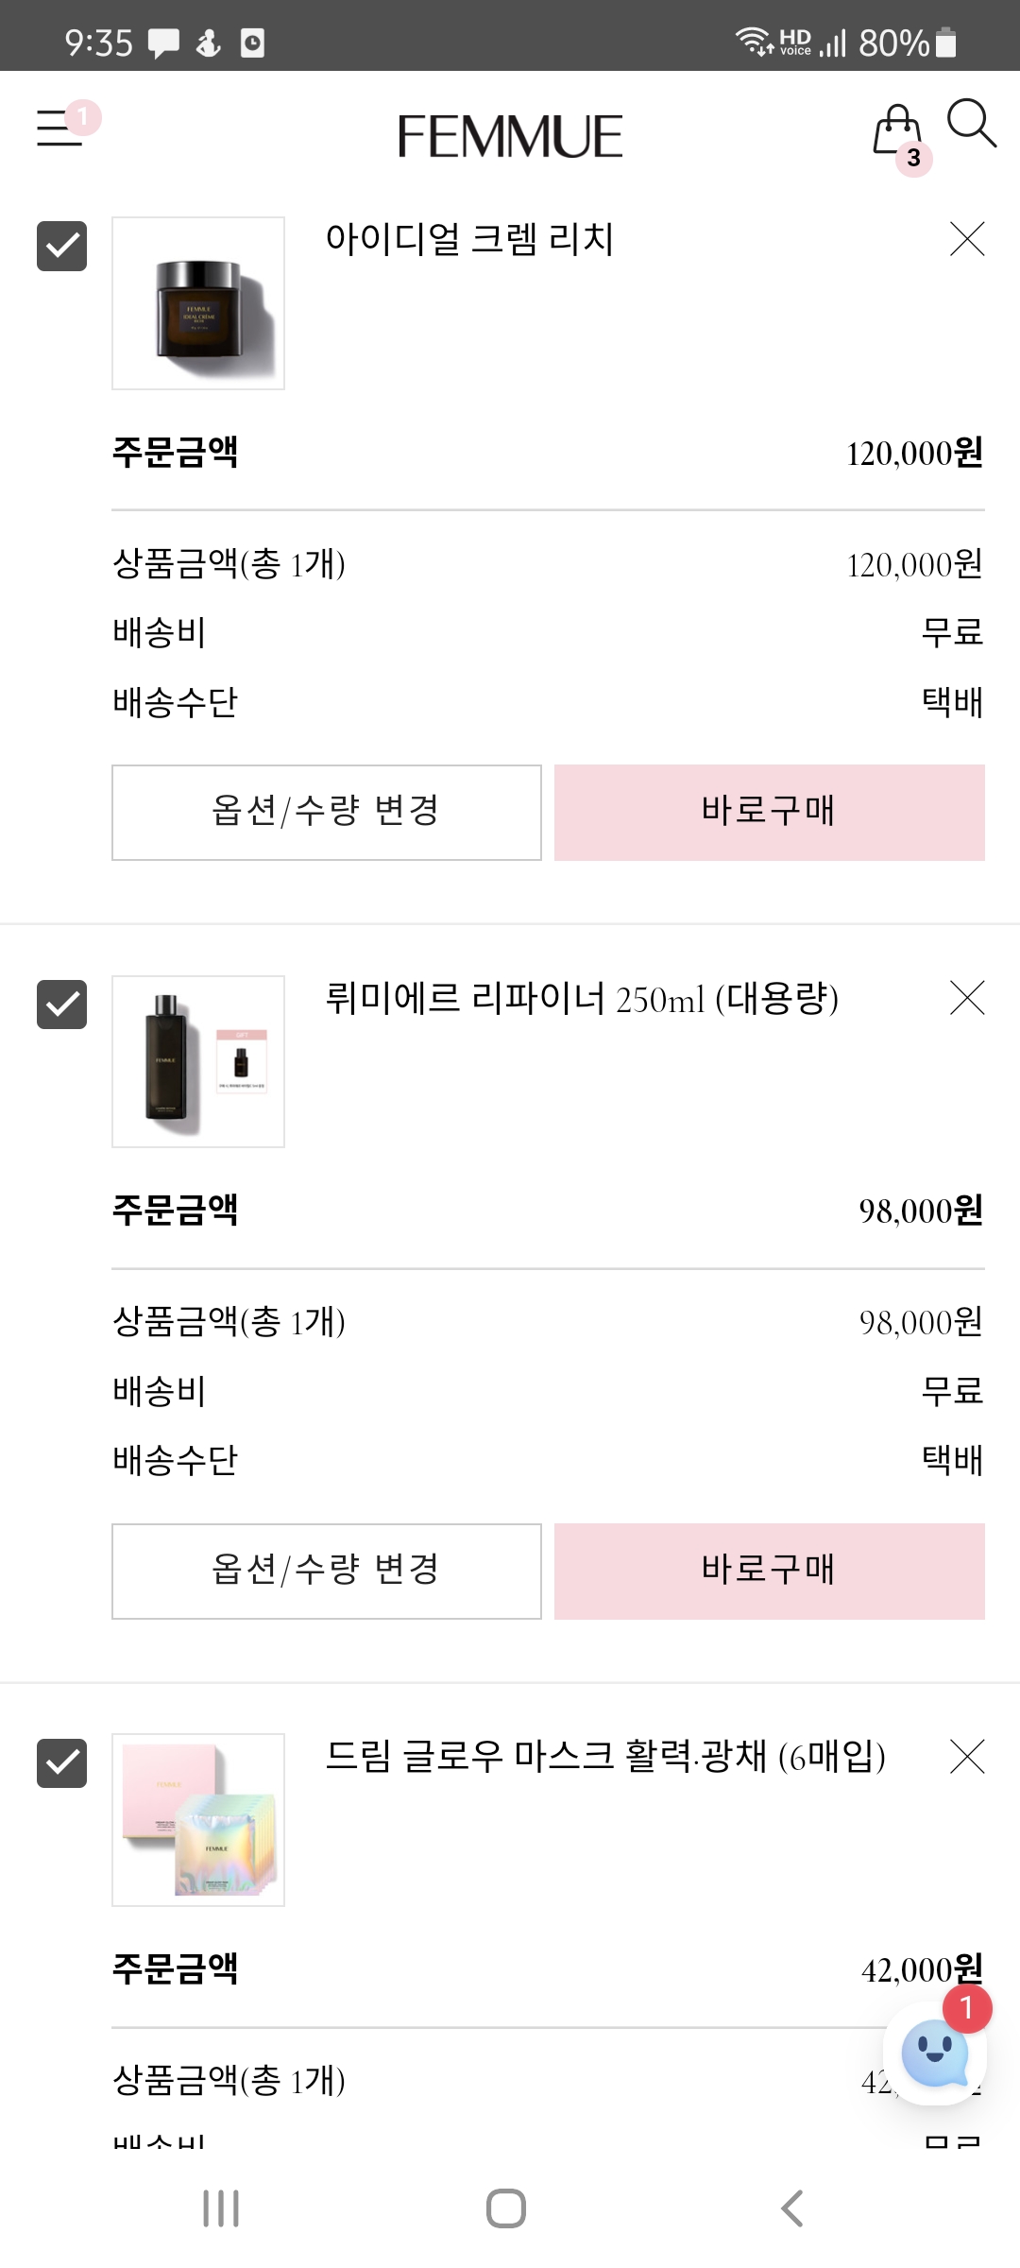The image size is (1020, 2268).
Task: Click 바로구매 for 아이디얼 크렘 리치
Action: [x=770, y=813]
